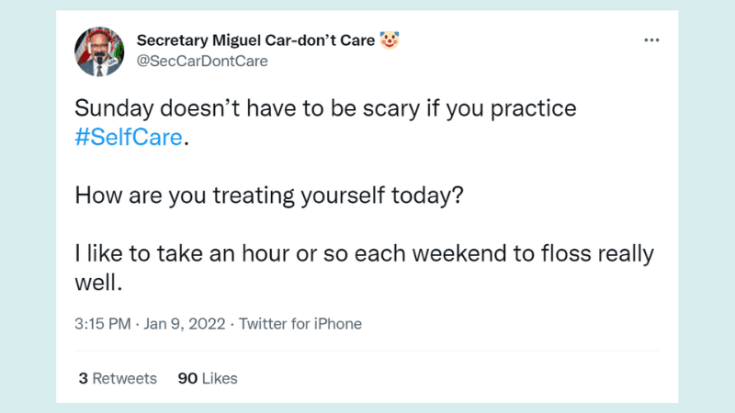This screenshot has height=413, width=735.
Task: Click display name Secretary Miguel Car-don't Care
Action: click(254, 40)
